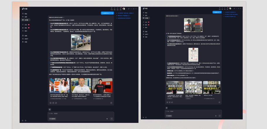267x129 pixels.
Task: Regenerate the AI answer in right window
Action: click(x=219, y=102)
